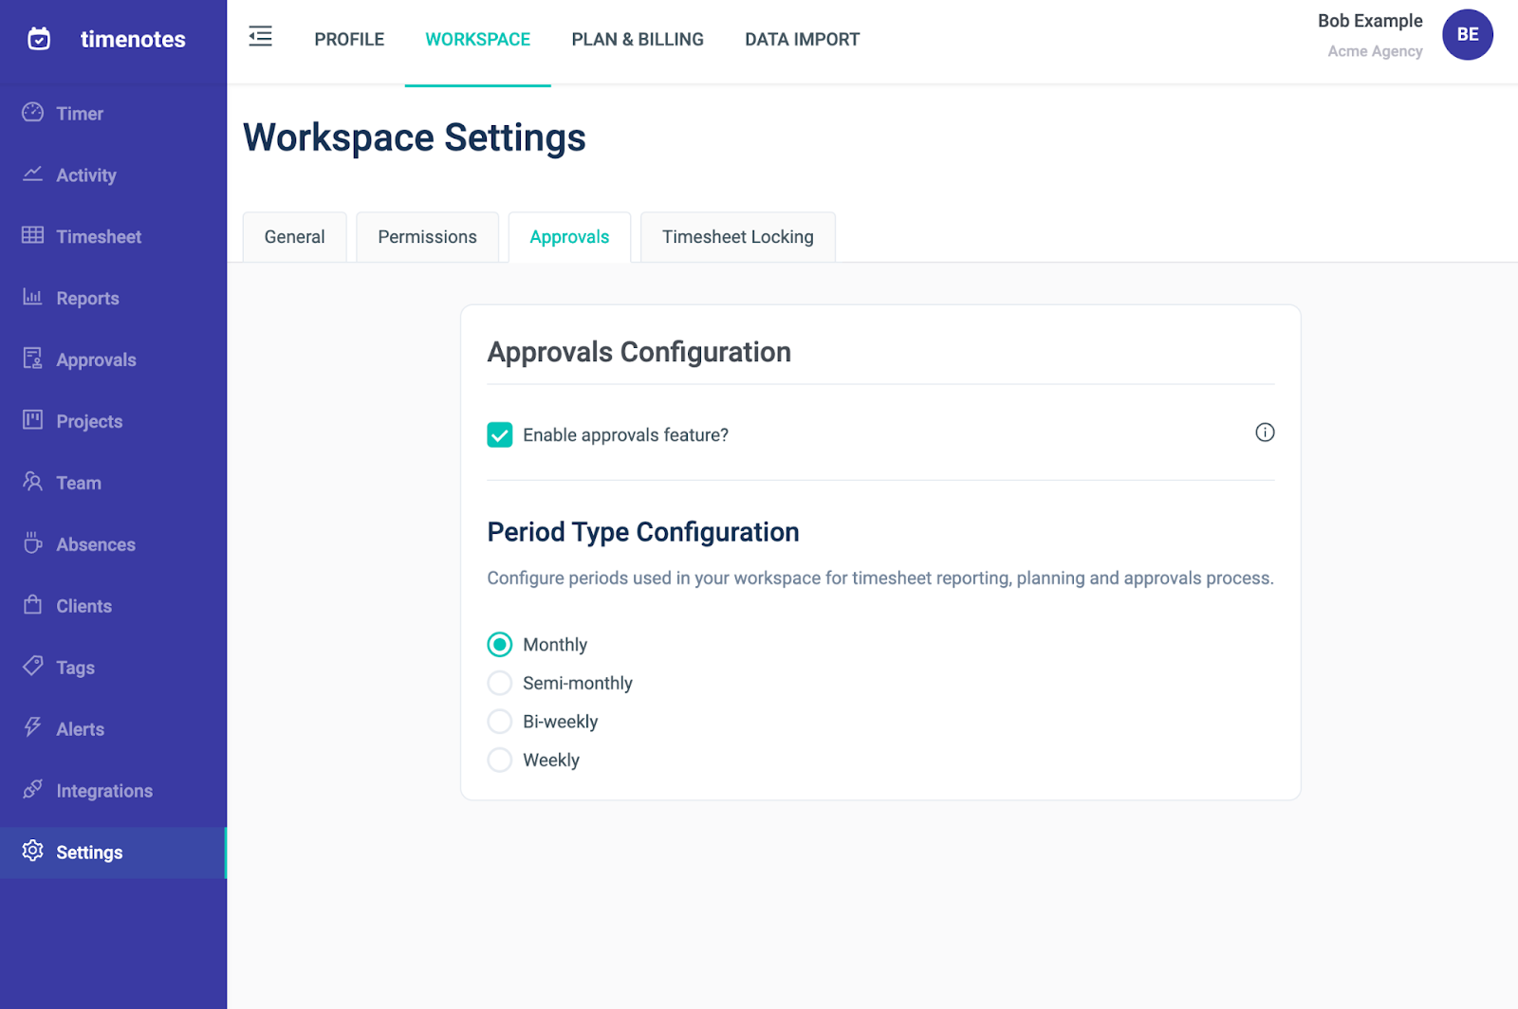Click the timenotes brand name
Image resolution: width=1518 pixels, height=1009 pixels.
coord(133,39)
